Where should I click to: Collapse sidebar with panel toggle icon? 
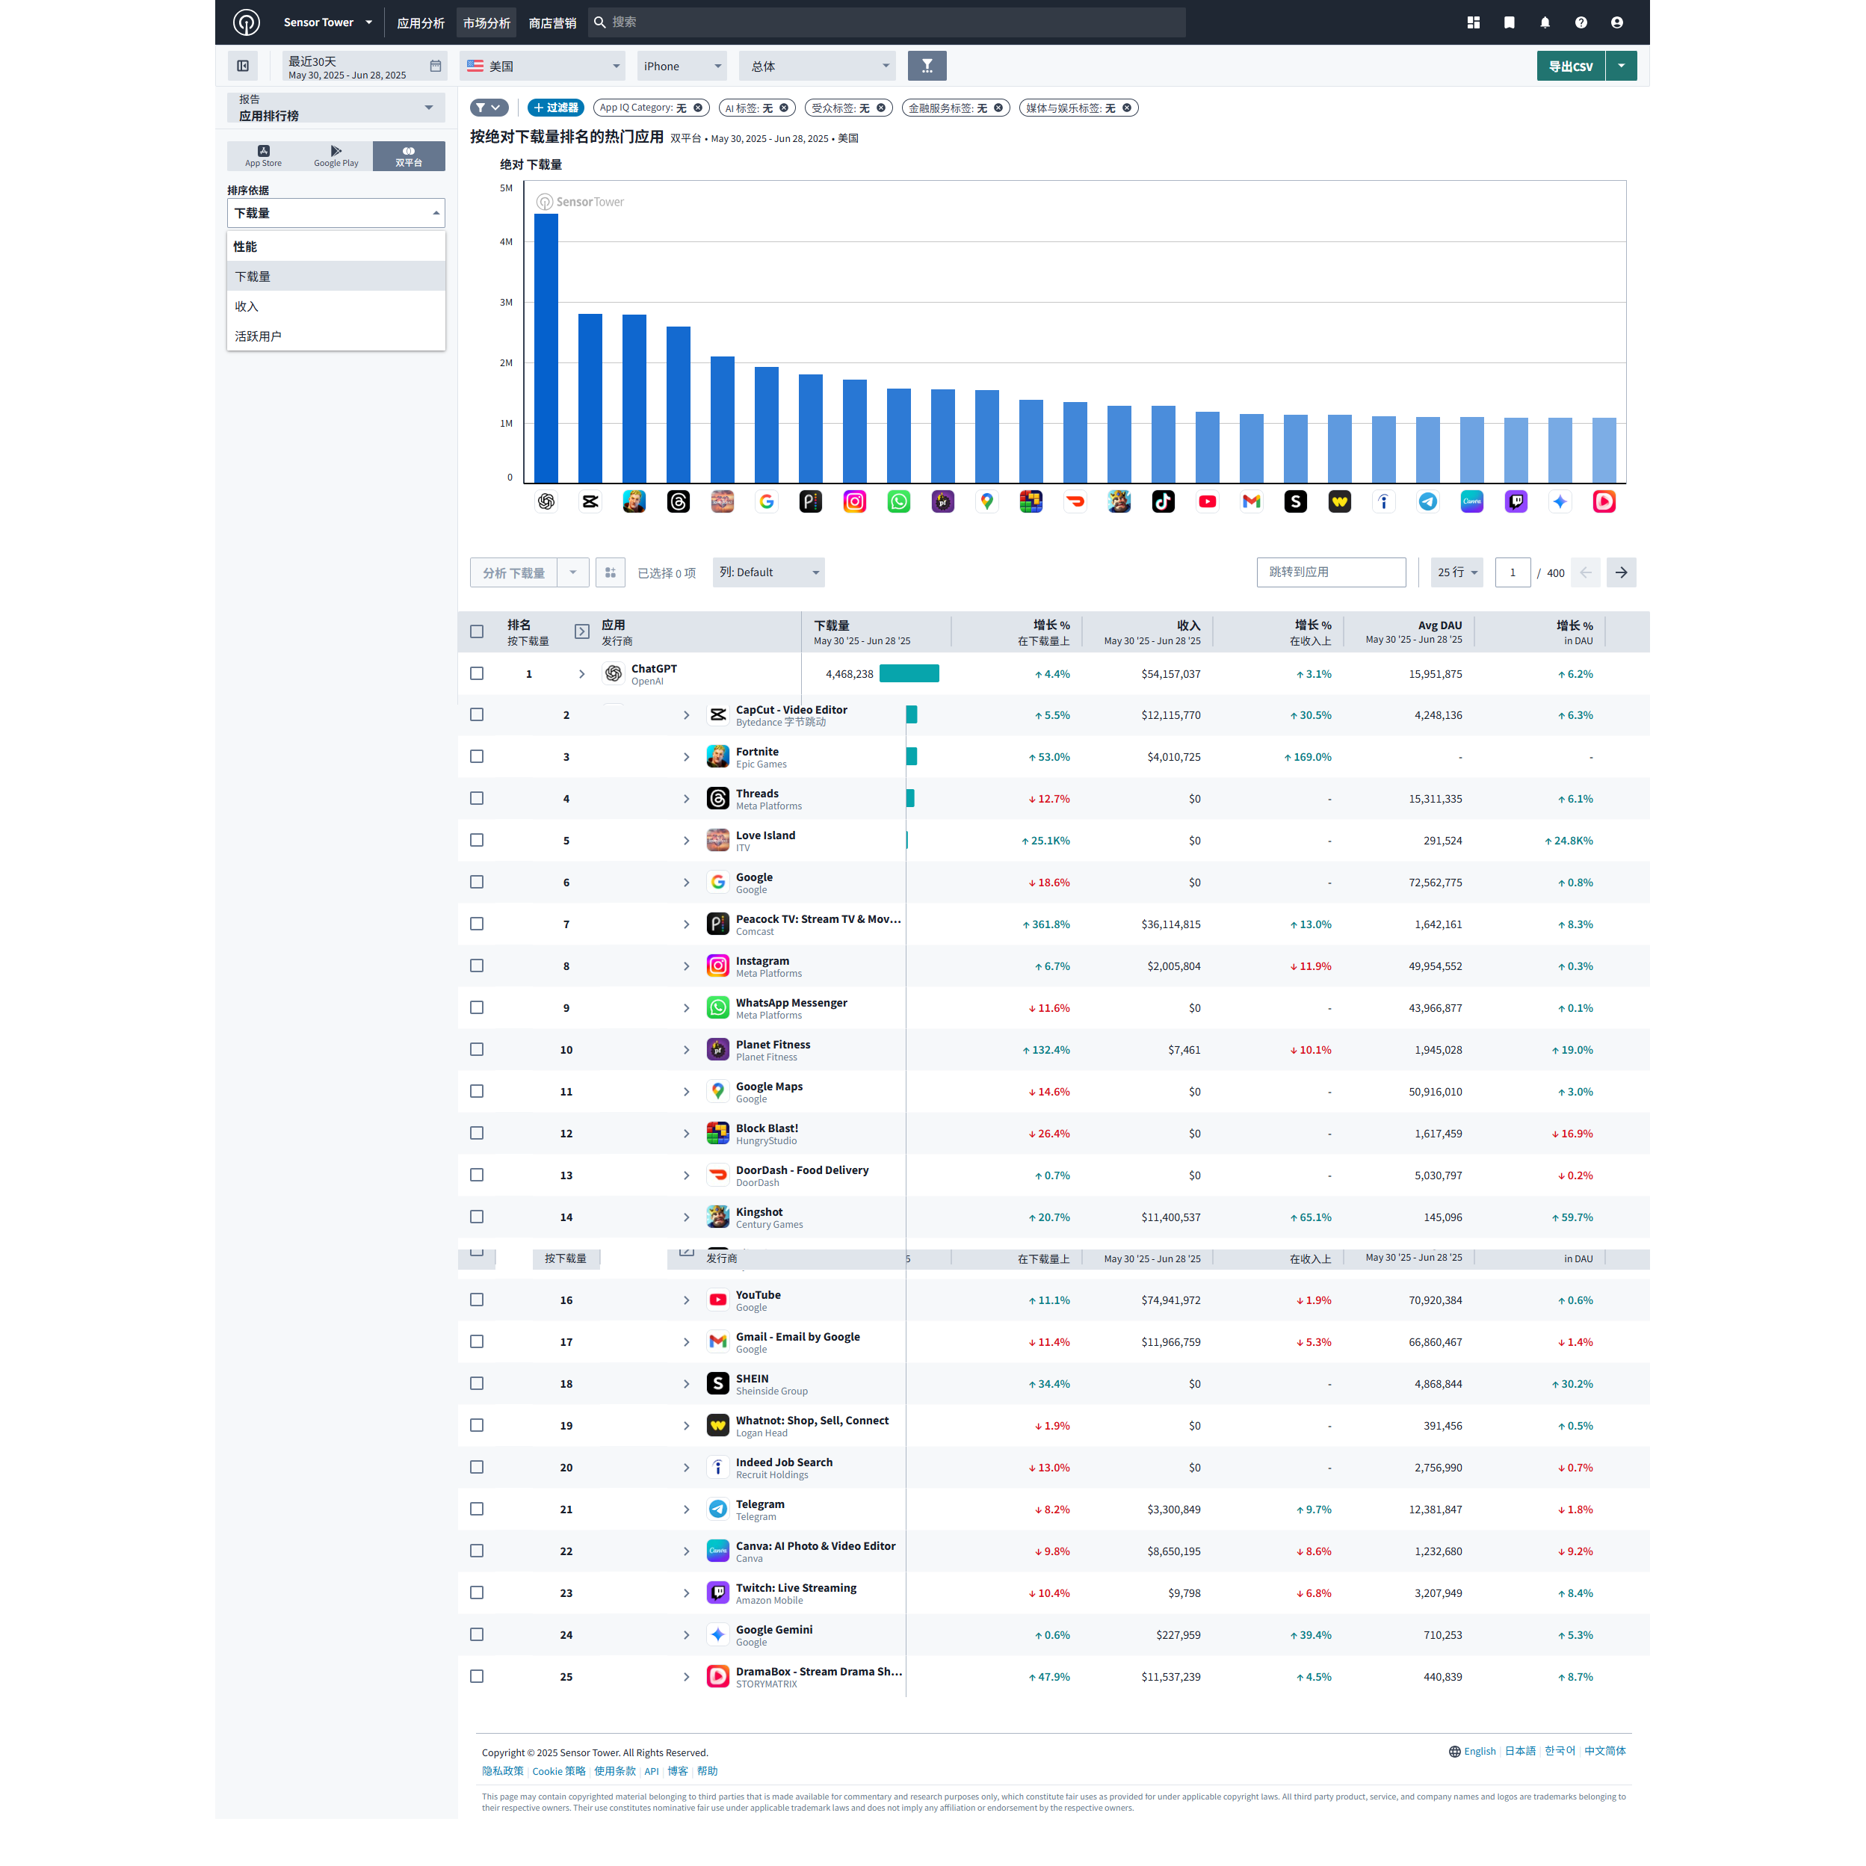244,66
